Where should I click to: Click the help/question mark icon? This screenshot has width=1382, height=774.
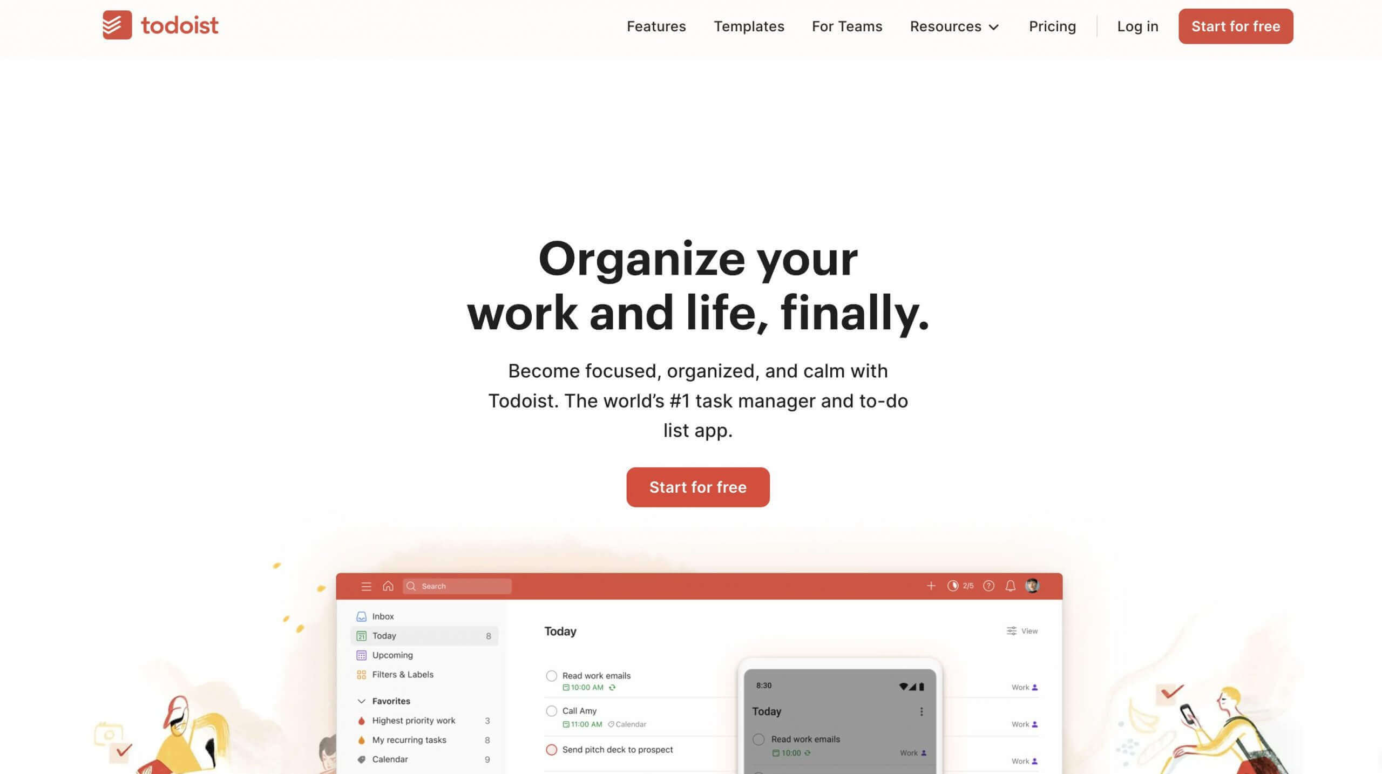(989, 586)
